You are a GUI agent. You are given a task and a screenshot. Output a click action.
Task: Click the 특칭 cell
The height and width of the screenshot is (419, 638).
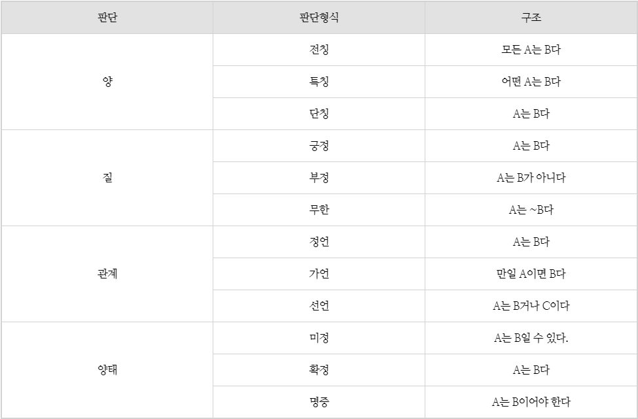pyautogui.click(x=319, y=82)
